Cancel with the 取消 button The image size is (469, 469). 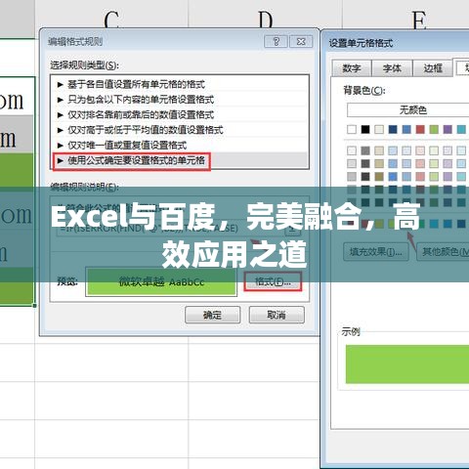277,315
